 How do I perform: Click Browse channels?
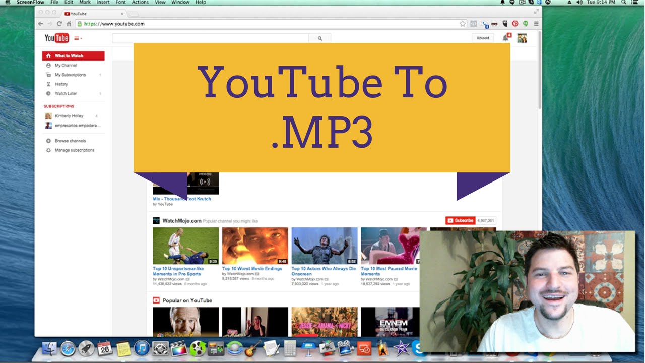pos(70,141)
